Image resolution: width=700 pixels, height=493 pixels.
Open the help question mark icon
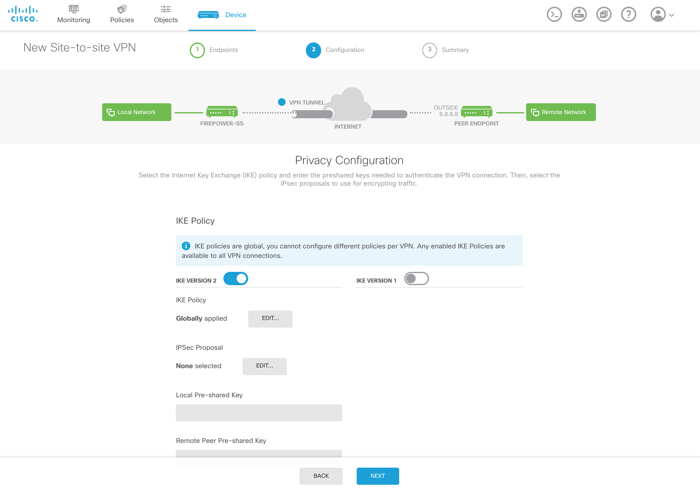(628, 15)
